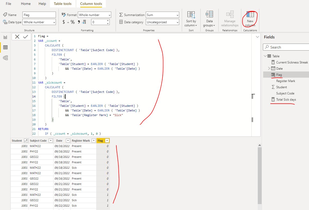Click the Student sigma icon in Fields
309x210 pixels.
click(x=273, y=87)
